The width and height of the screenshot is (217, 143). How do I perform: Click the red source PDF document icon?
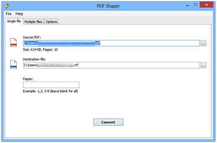(x=13, y=42)
